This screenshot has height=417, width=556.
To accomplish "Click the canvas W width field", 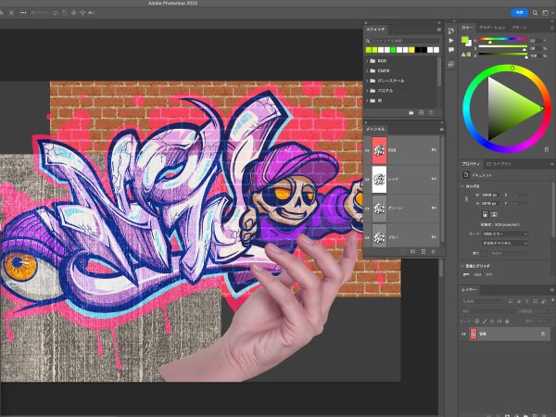I will point(490,195).
